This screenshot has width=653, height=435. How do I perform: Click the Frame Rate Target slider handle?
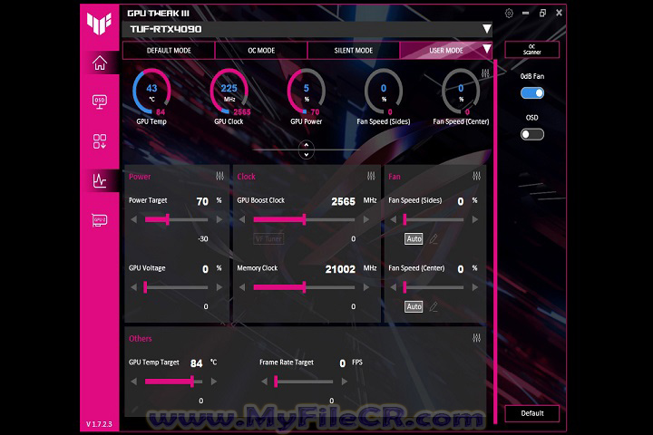(276, 382)
